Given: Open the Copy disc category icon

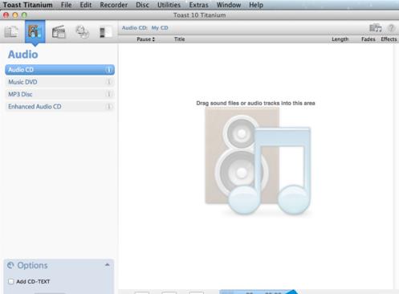Looking at the screenshot, I should (82, 32).
